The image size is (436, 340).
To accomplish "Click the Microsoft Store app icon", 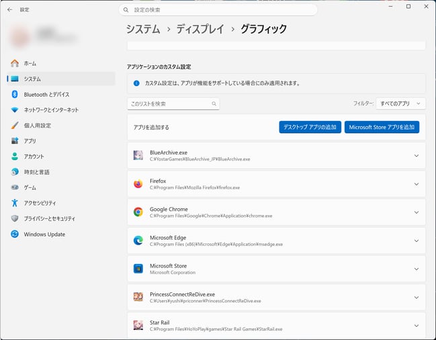I will [138, 269].
